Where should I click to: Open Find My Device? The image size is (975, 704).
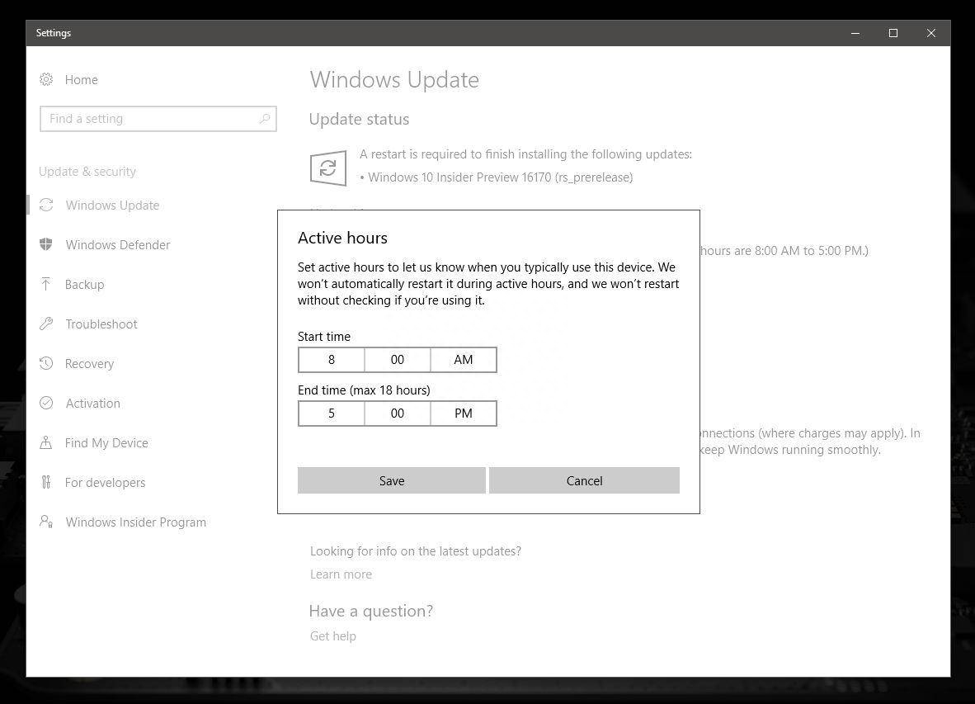(x=106, y=442)
